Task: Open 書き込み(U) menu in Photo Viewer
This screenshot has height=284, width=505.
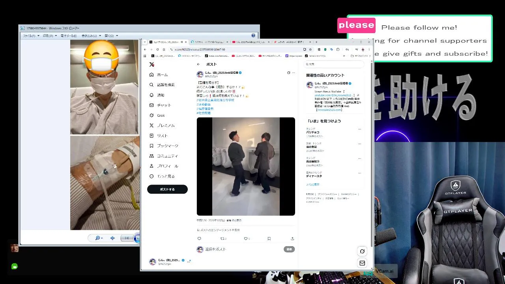Action: (x=91, y=35)
